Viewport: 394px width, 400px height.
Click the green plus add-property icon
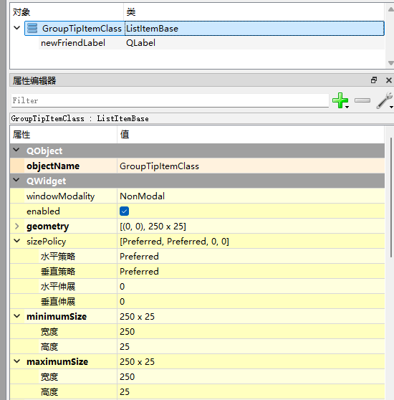pyautogui.click(x=340, y=100)
